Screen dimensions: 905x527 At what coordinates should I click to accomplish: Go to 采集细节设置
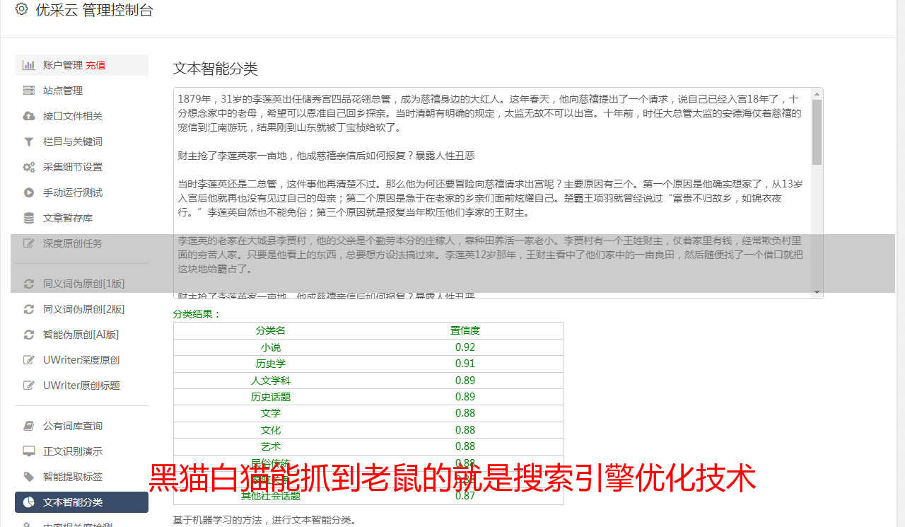pos(81,167)
